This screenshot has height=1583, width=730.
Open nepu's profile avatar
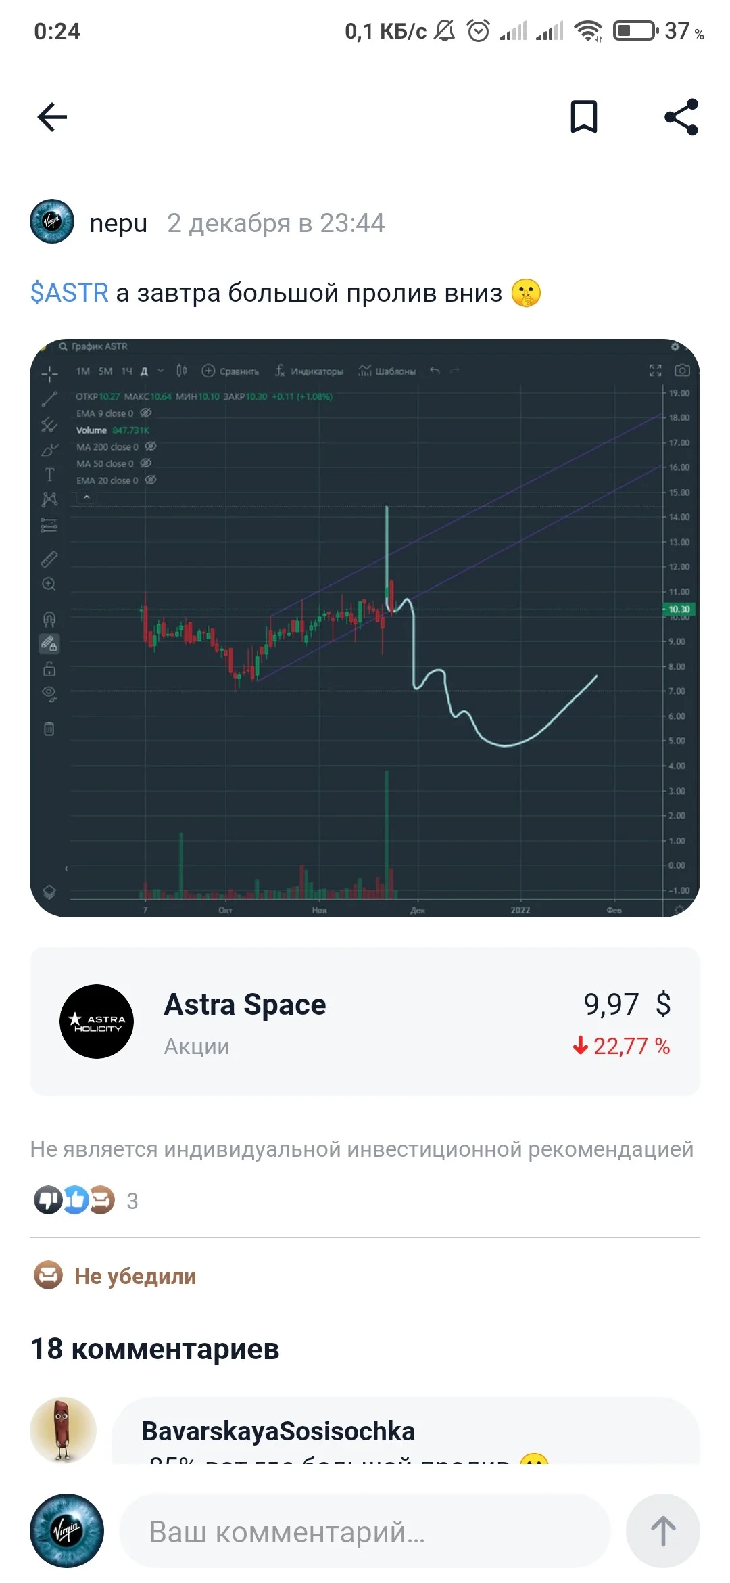(x=52, y=221)
